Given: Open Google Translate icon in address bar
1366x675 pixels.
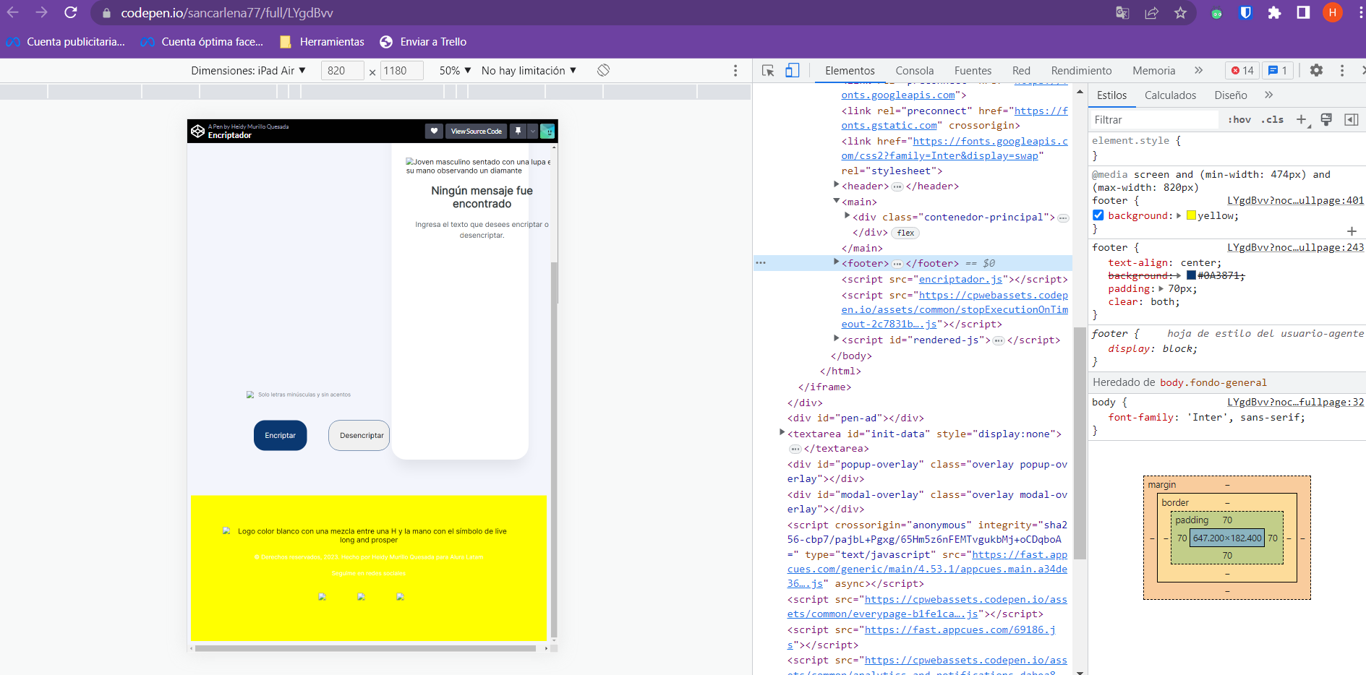Looking at the screenshot, I should 1122,13.
